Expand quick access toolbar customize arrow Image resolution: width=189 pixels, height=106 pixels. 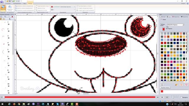(22, 1)
